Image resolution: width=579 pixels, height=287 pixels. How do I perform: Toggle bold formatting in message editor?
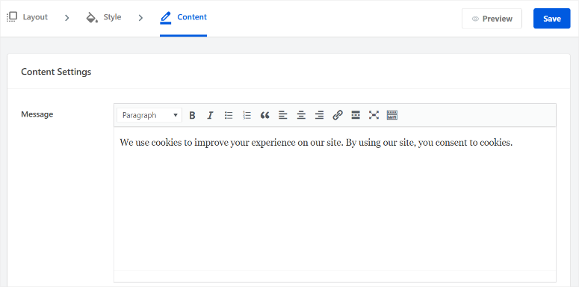tap(192, 115)
